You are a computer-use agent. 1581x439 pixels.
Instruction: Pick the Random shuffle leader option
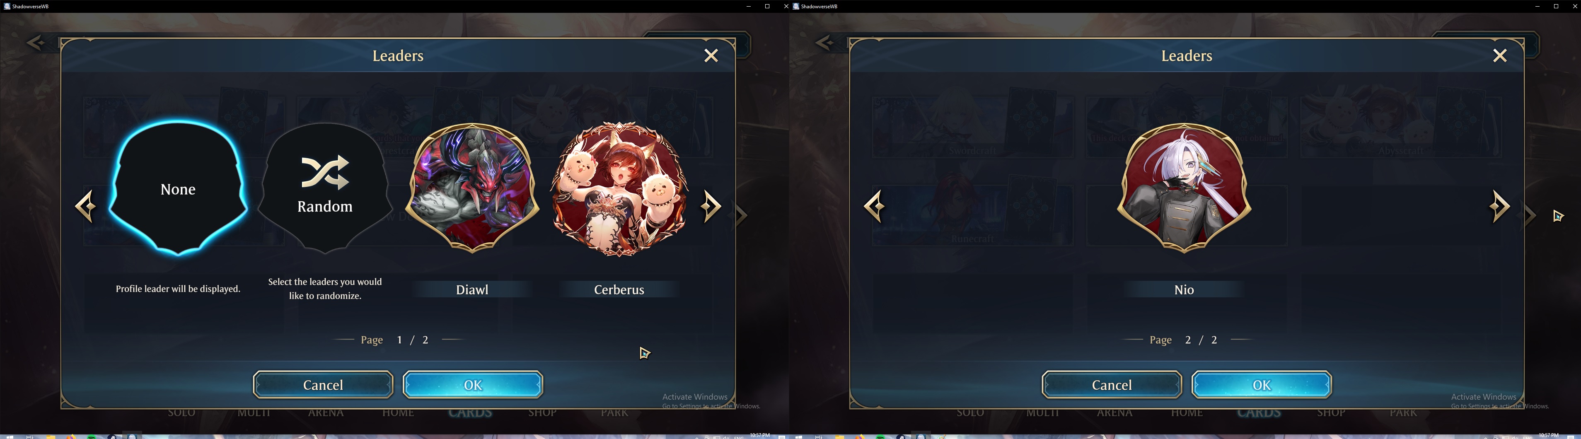click(x=325, y=188)
